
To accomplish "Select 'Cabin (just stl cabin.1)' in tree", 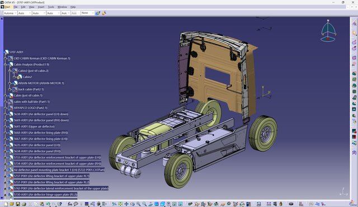I will [x=28, y=95].
